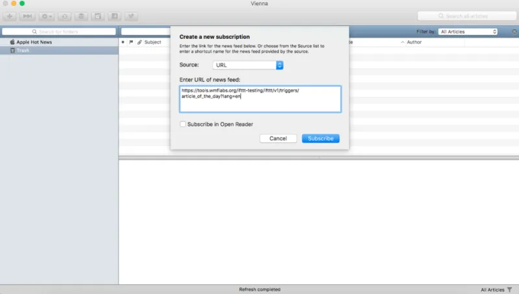Click the Source label in the dialog
The image size is (519, 294).
[x=189, y=65]
